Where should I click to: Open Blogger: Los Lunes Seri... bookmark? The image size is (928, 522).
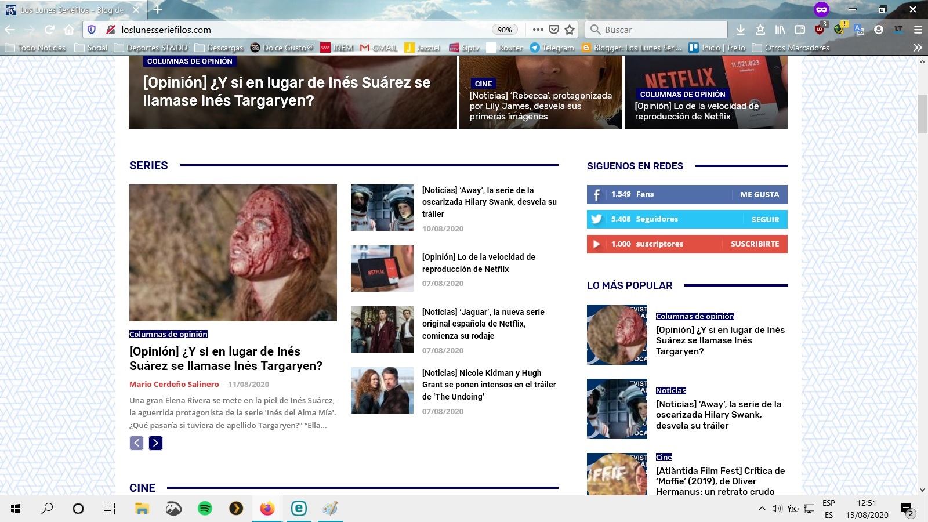pos(632,48)
